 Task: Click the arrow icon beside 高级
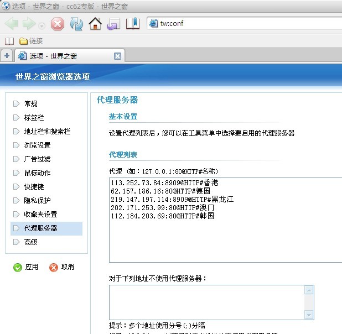point(16,242)
